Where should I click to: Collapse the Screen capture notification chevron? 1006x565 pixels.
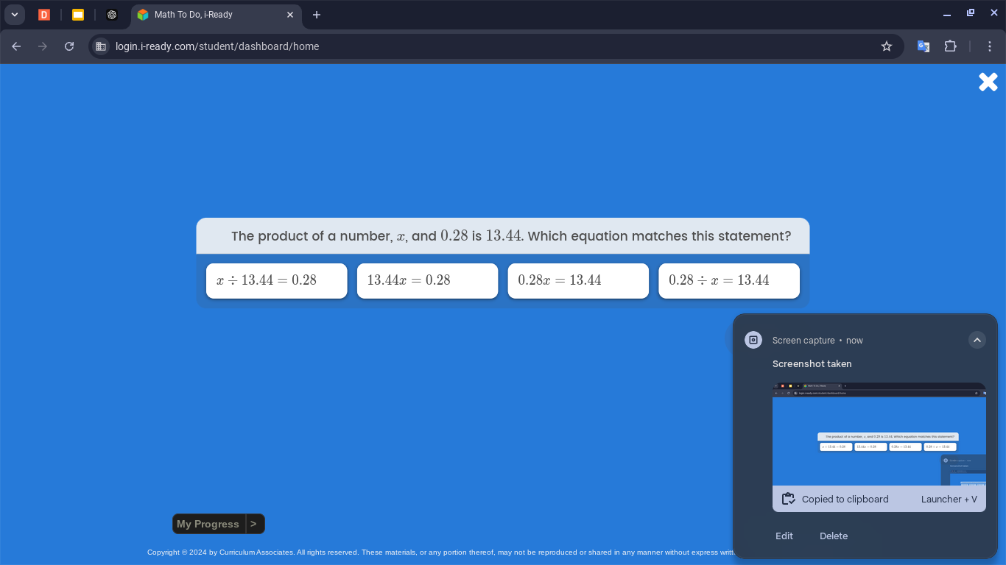[977, 340]
